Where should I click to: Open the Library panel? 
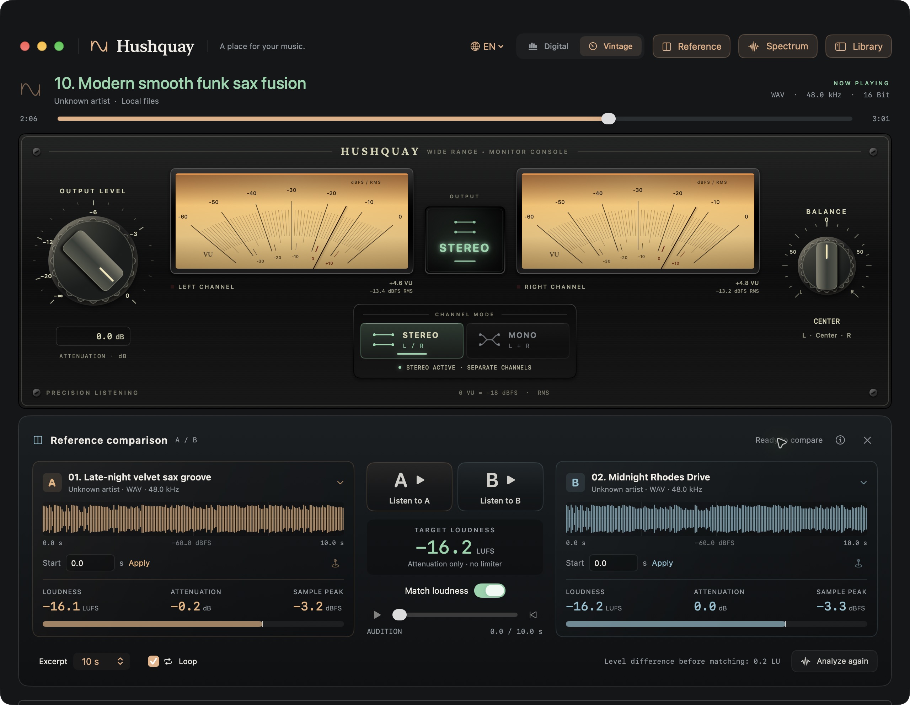[858, 46]
